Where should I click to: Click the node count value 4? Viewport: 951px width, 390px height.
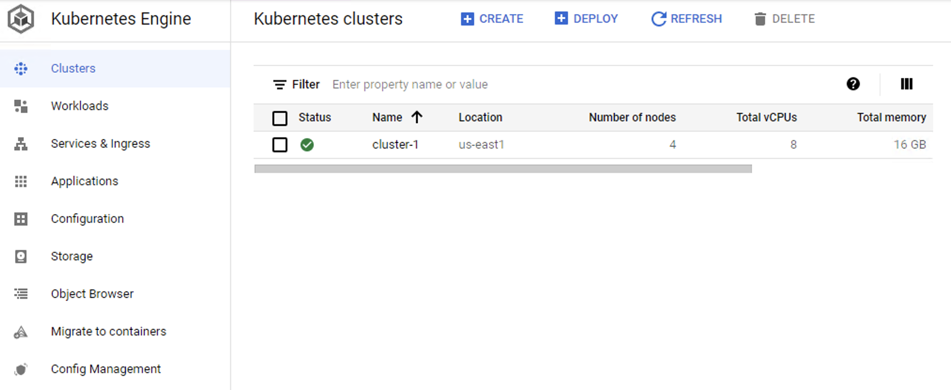(673, 145)
